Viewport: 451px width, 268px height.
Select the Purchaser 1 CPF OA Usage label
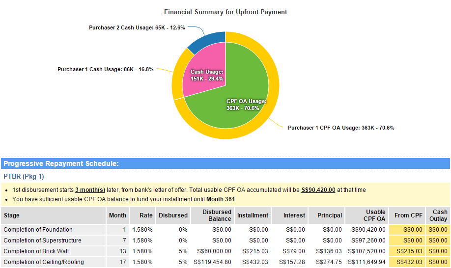(x=340, y=128)
